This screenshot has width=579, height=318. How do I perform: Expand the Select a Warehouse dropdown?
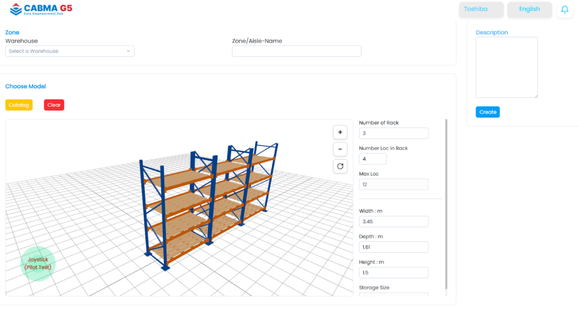pos(70,51)
